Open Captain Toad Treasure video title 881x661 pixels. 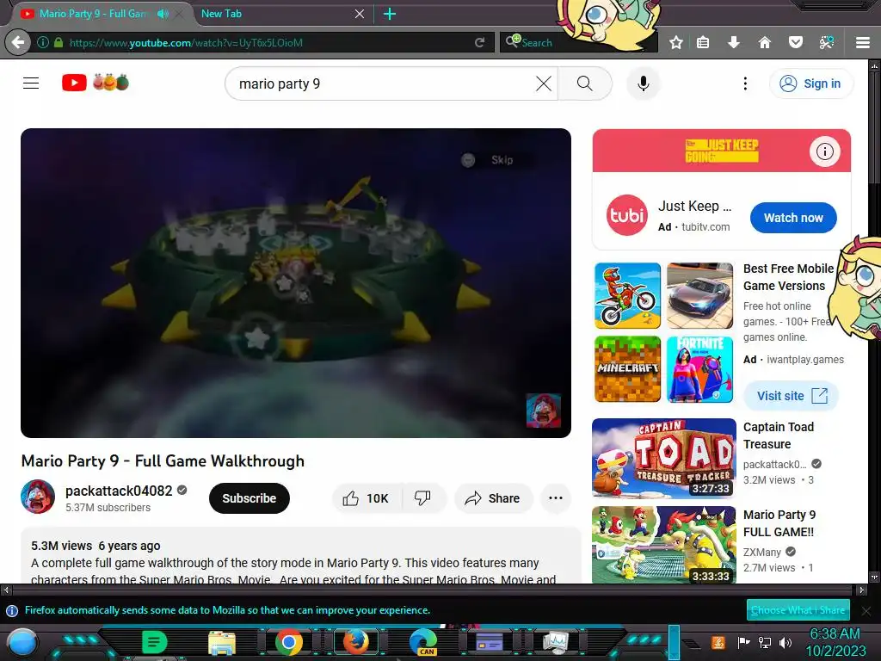(778, 435)
